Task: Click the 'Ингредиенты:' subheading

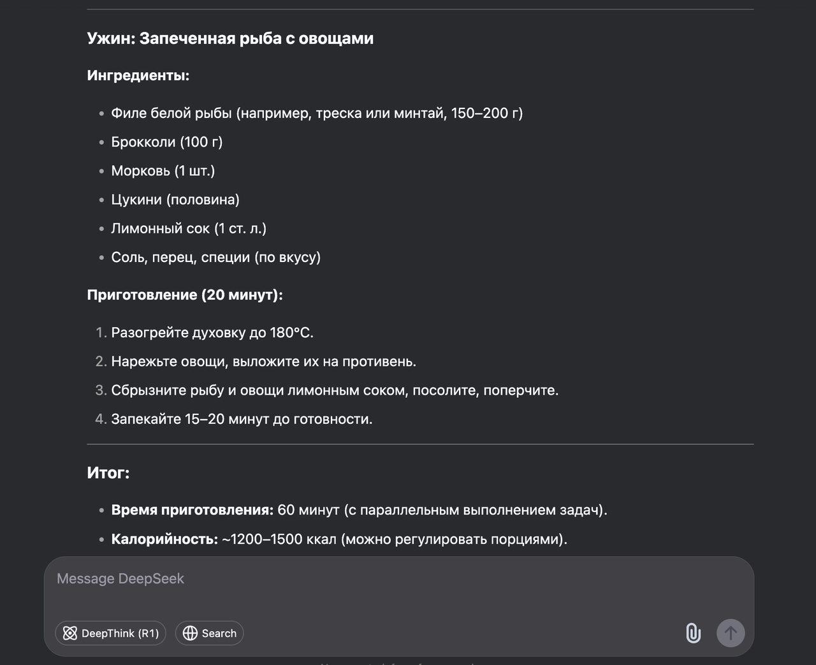Action: [138, 76]
